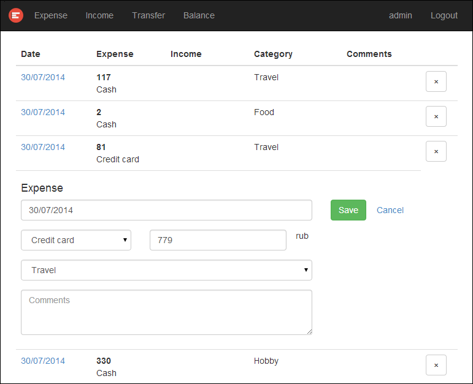This screenshot has height=384, width=473.
Task: View the Balance page
Action: tap(199, 15)
